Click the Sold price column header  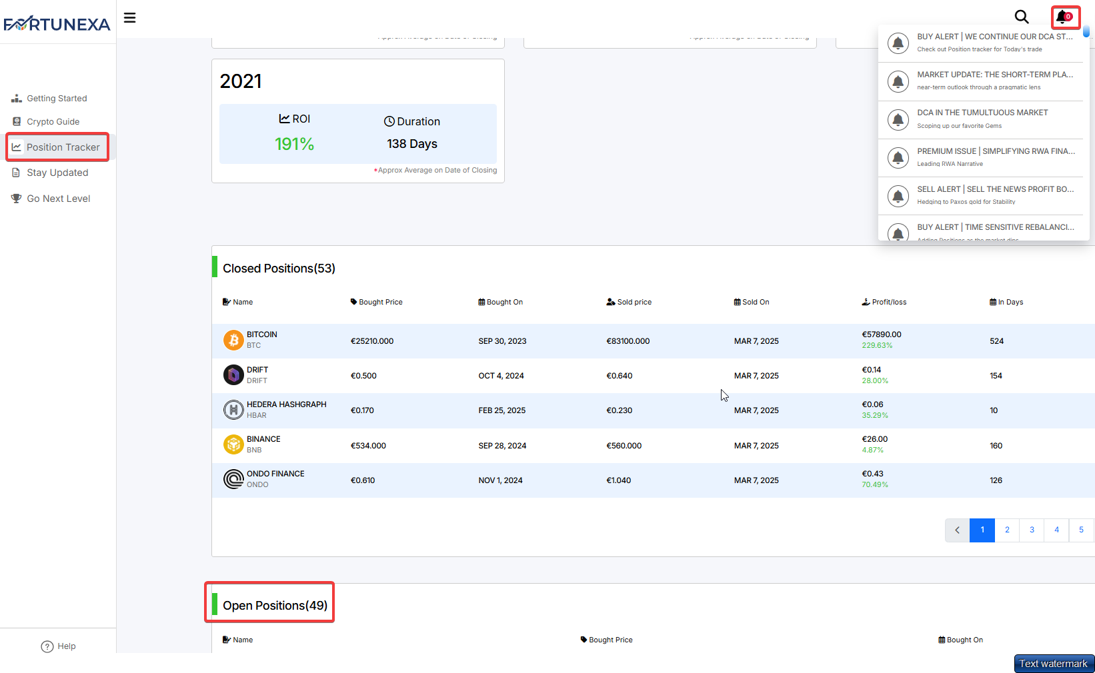(x=629, y=303)
